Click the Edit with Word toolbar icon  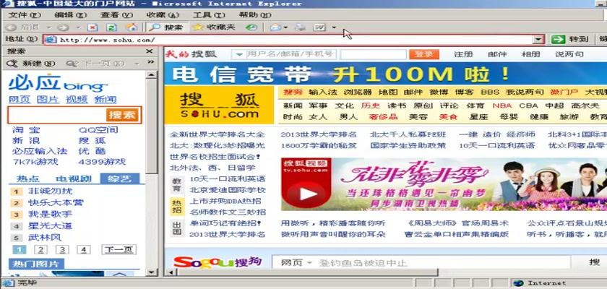[x=319, y=27]
